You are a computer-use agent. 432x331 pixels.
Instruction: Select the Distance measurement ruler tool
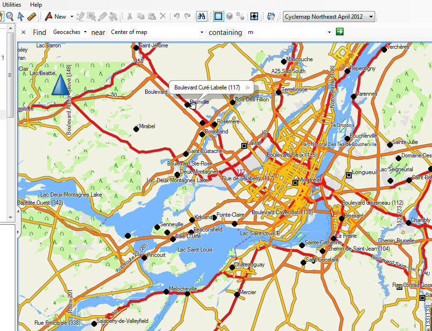coord(31,16)
